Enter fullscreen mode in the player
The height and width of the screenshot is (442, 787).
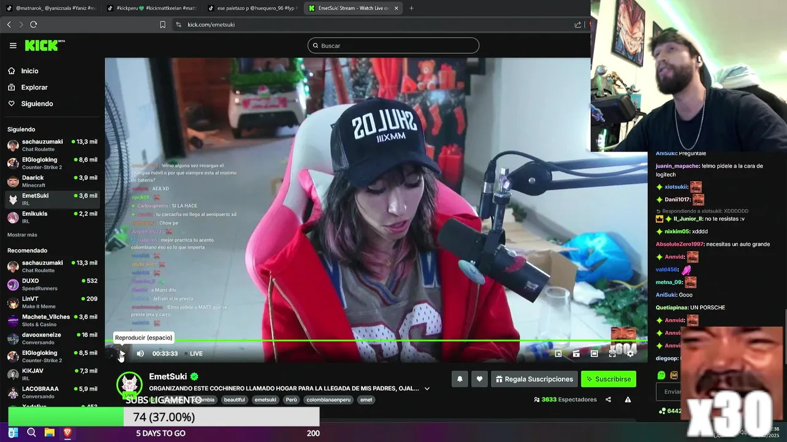pyautogui.click(x=612, y=354)
